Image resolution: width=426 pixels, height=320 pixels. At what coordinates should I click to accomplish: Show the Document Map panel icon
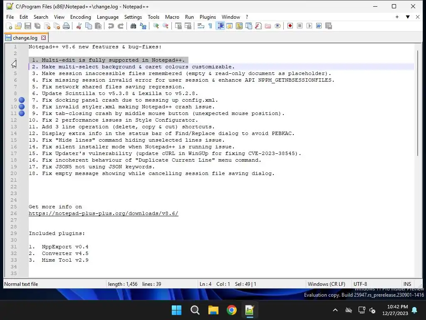(x=239, y=26)
